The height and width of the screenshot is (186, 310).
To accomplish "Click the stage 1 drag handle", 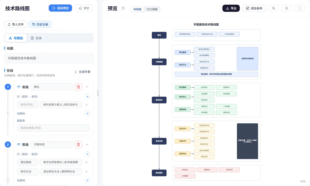I will click(x=8, y=113).
